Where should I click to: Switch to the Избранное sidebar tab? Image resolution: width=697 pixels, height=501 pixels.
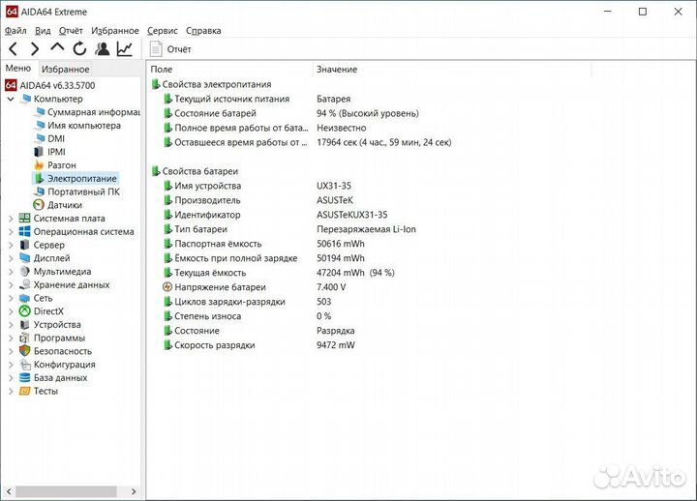[66, 70]
